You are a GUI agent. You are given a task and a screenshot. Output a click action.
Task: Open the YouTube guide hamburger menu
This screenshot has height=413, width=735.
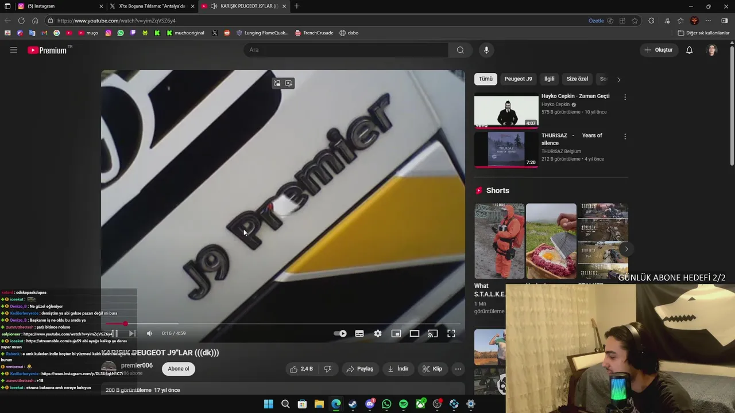[14, 50]
